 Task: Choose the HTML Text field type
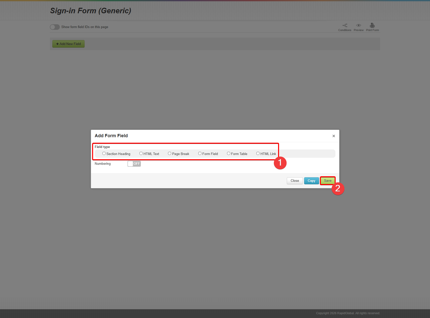coord(141,153)
